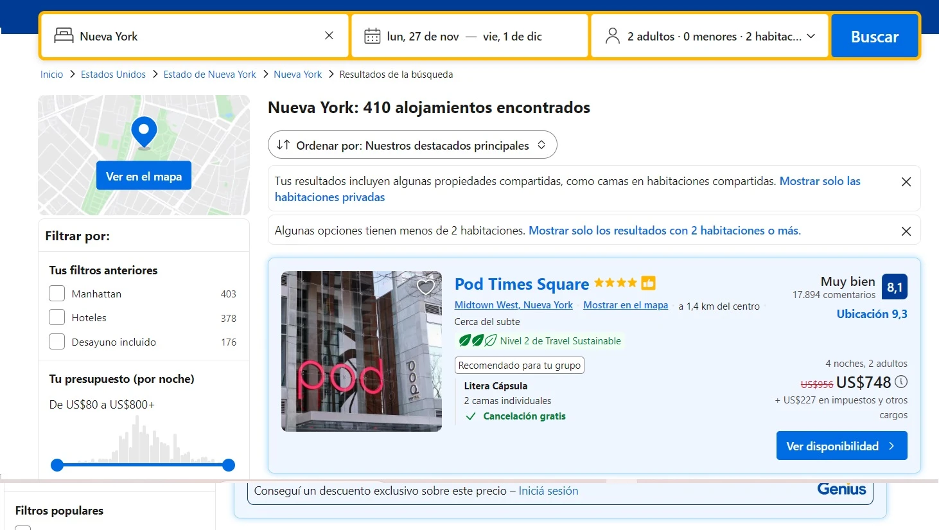Click Ver disponibilidad button
The image size is (939, 530).
842,446
